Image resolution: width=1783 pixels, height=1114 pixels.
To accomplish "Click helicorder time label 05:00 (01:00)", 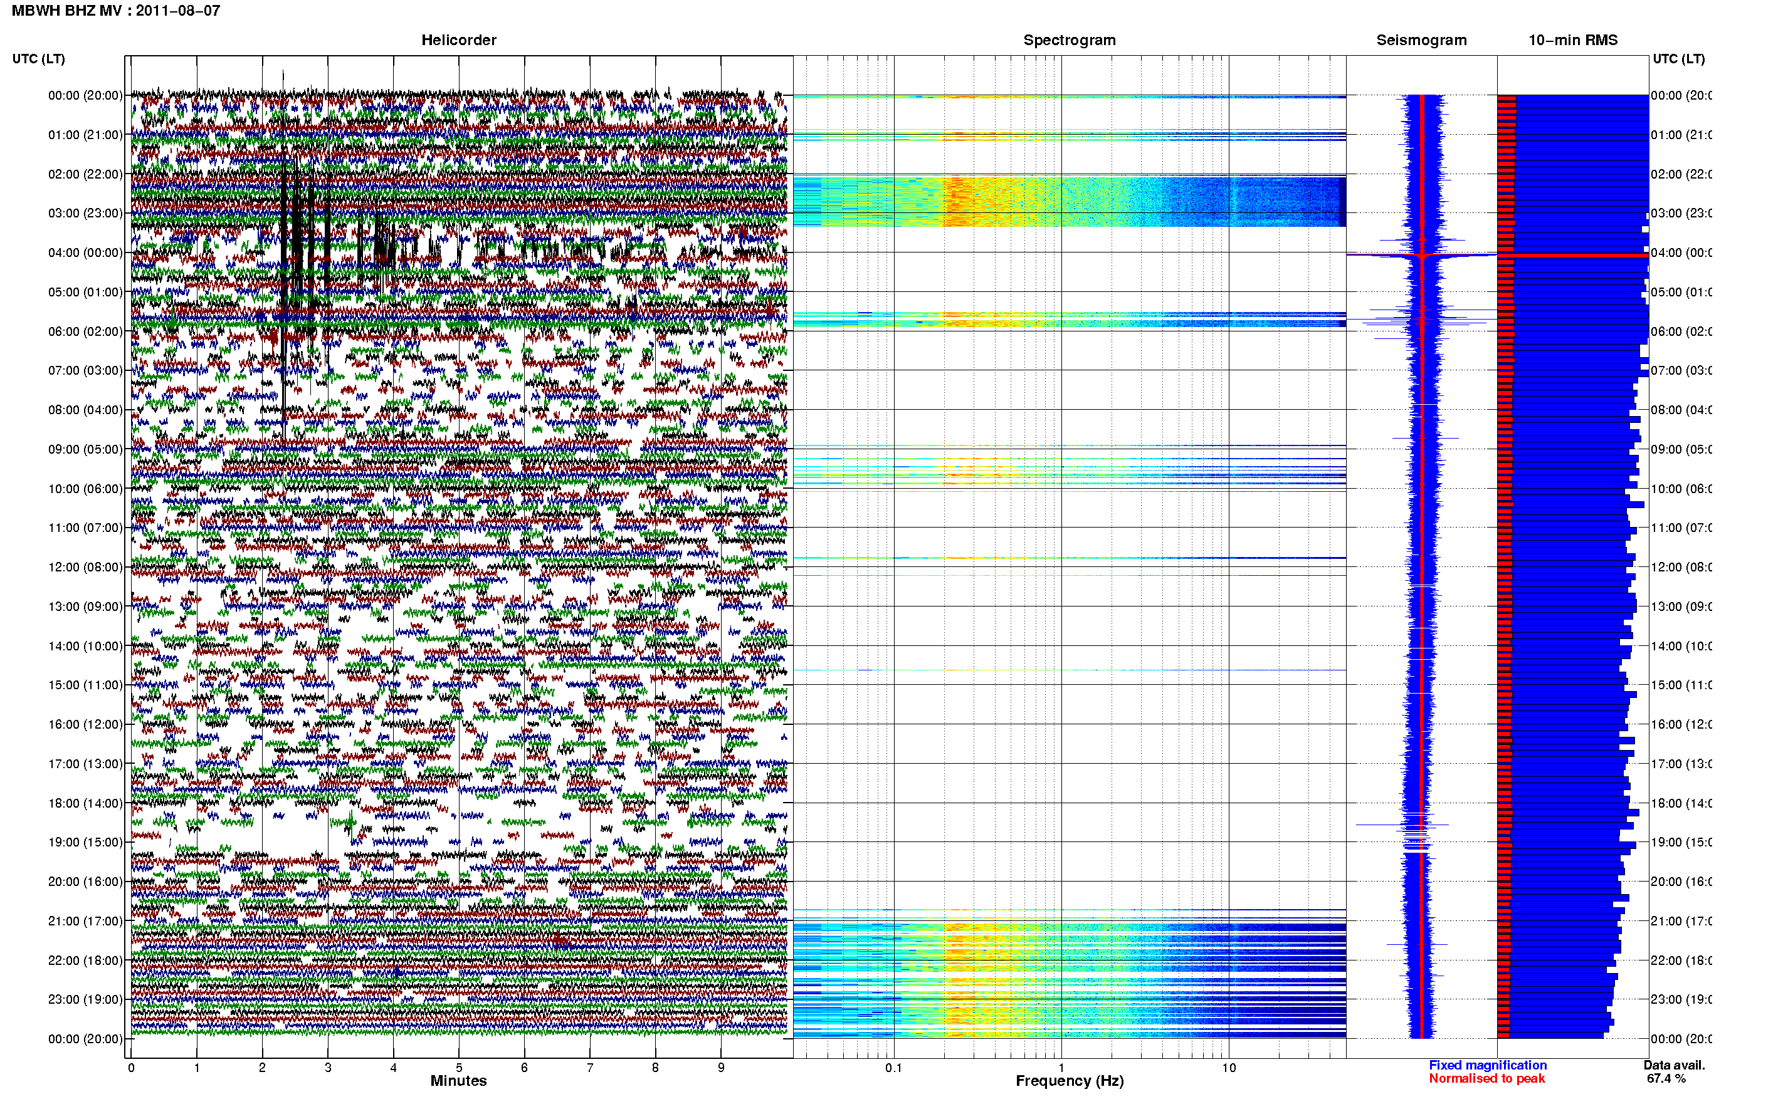I will pos(85,292).
